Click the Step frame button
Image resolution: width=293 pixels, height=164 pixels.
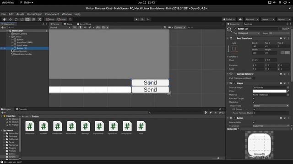tap(148, 19)
